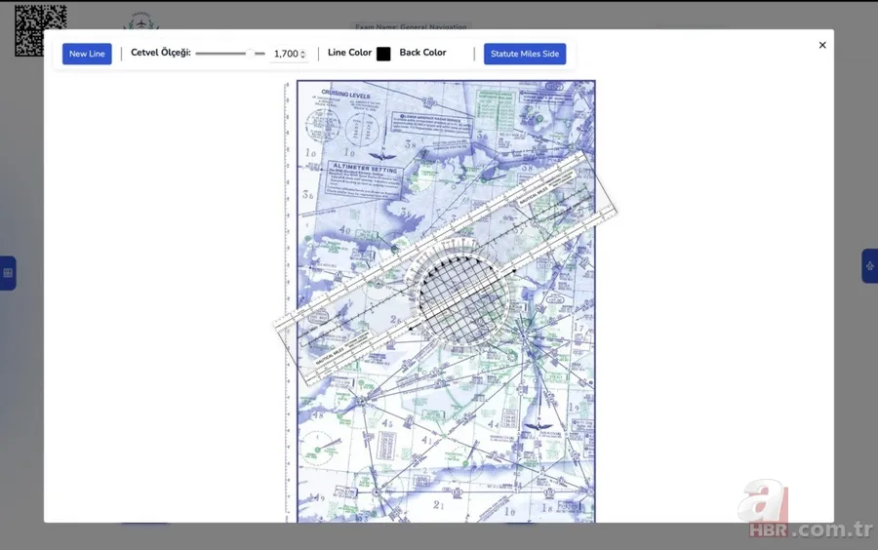Switch ruler to Statute Miles Side
Image resolution: width=878 pixels, height=550 pixels.
pos(525,54)
